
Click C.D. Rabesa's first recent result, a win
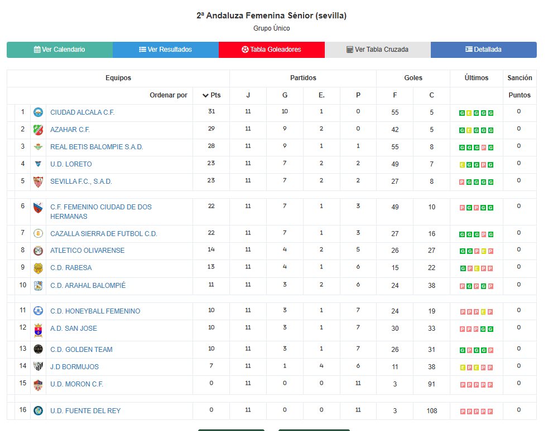click(x=463, y=268)
